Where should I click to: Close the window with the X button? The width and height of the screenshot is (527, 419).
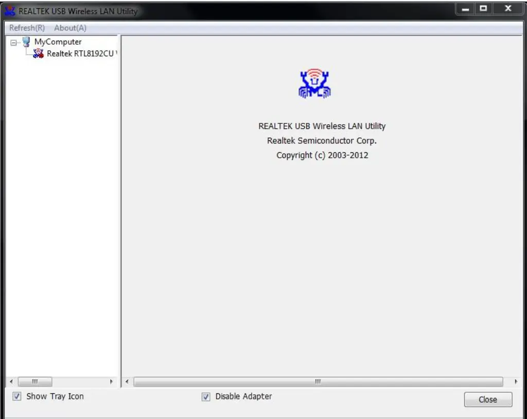pos(508,9)
